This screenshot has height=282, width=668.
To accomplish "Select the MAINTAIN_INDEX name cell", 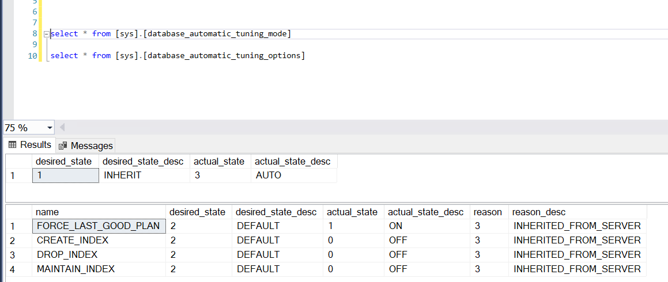I will coord(99,269).
